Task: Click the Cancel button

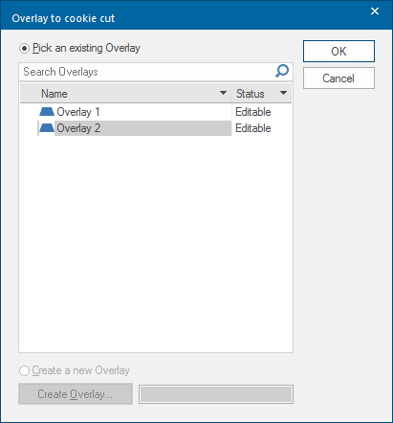Action: tap(338, 78)
